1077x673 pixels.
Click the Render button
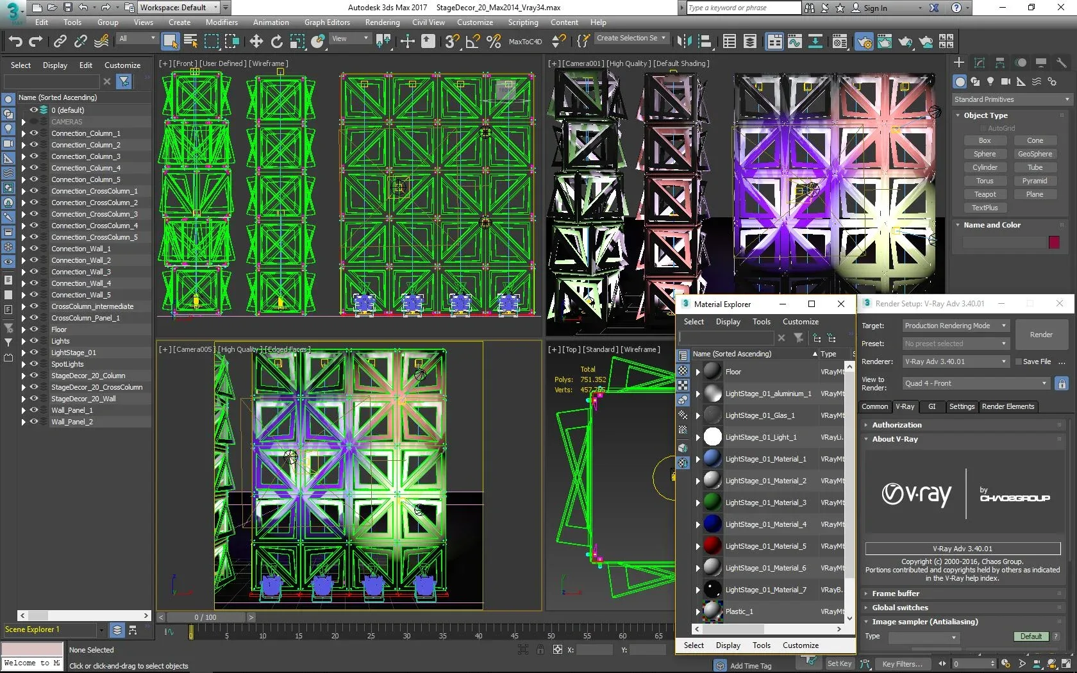tap(1041, 335)
